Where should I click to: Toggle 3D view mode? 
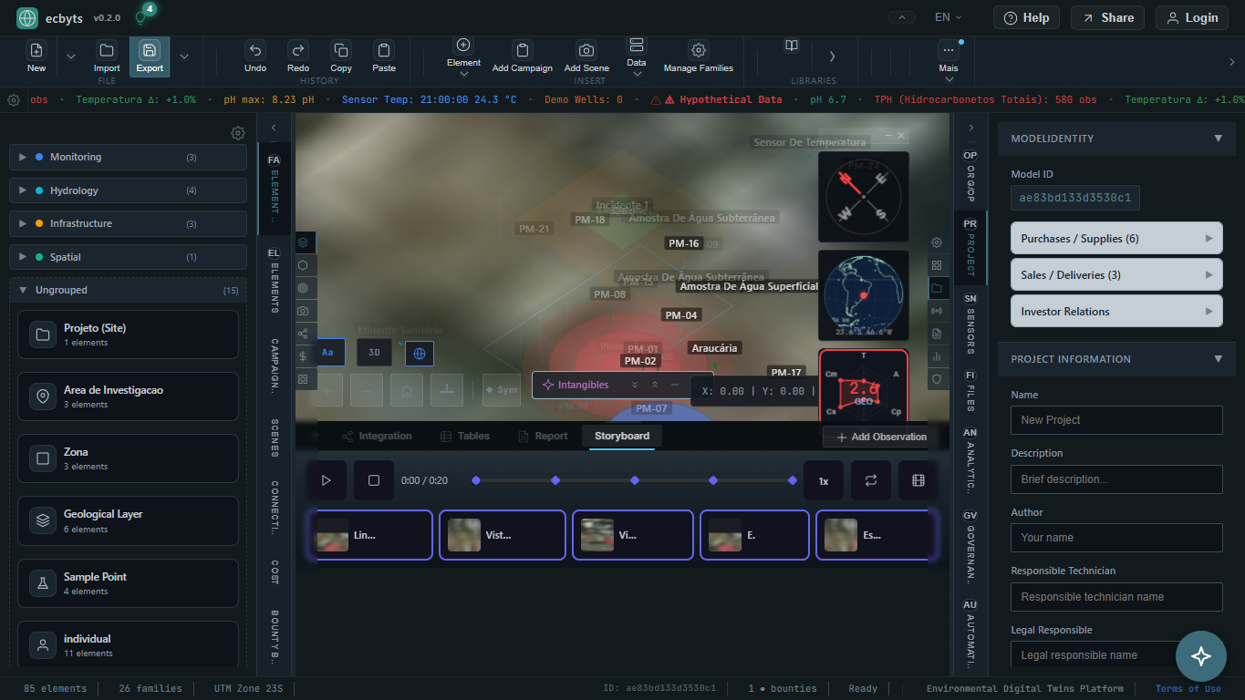pyautogui.click(x=374, y=353)
